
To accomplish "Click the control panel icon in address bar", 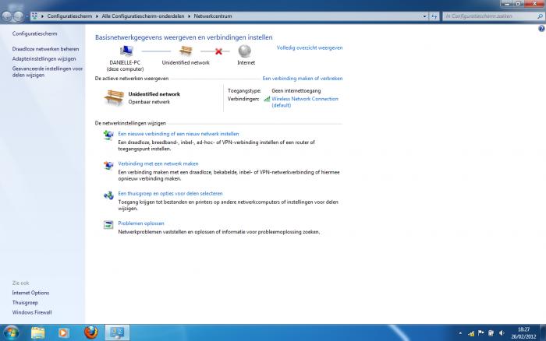I will (x=34, y=16).
